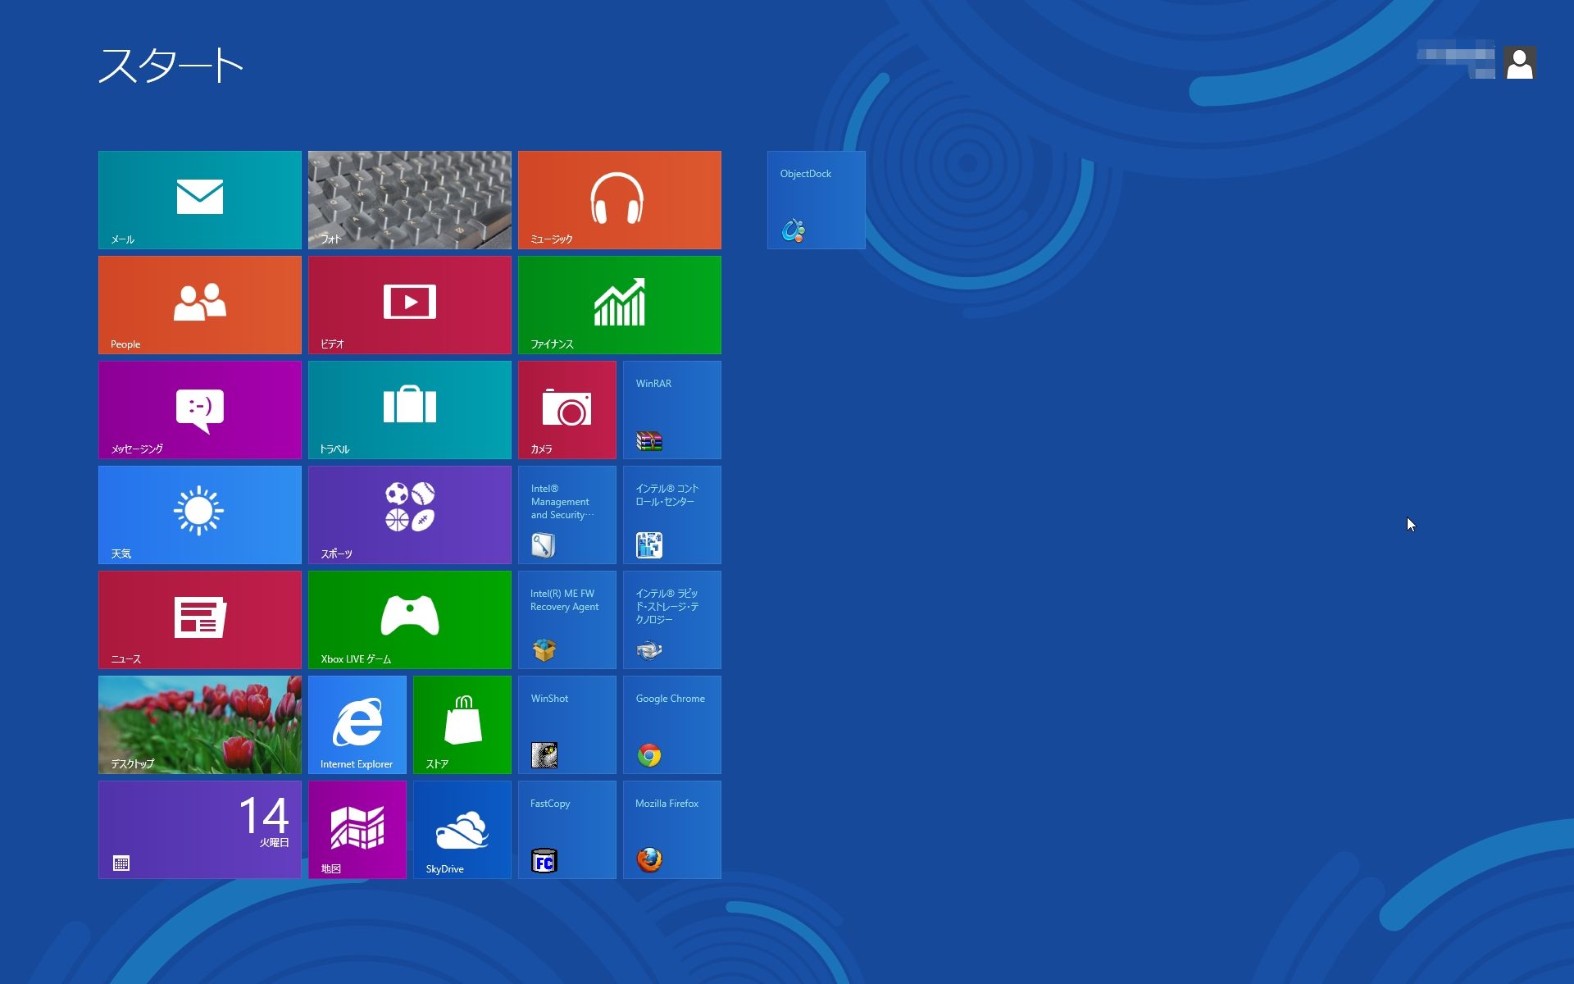Open the FastCopy tile
Image resolution: width=1574 pixels, height=984 pixels.
(566, 829)
